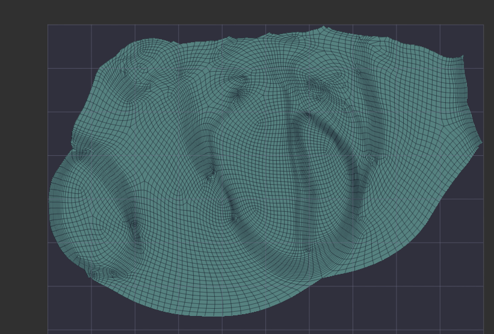Pick the small pinched pole at mesh center
This screenshot has height=334, width=494.
[210, 176]
